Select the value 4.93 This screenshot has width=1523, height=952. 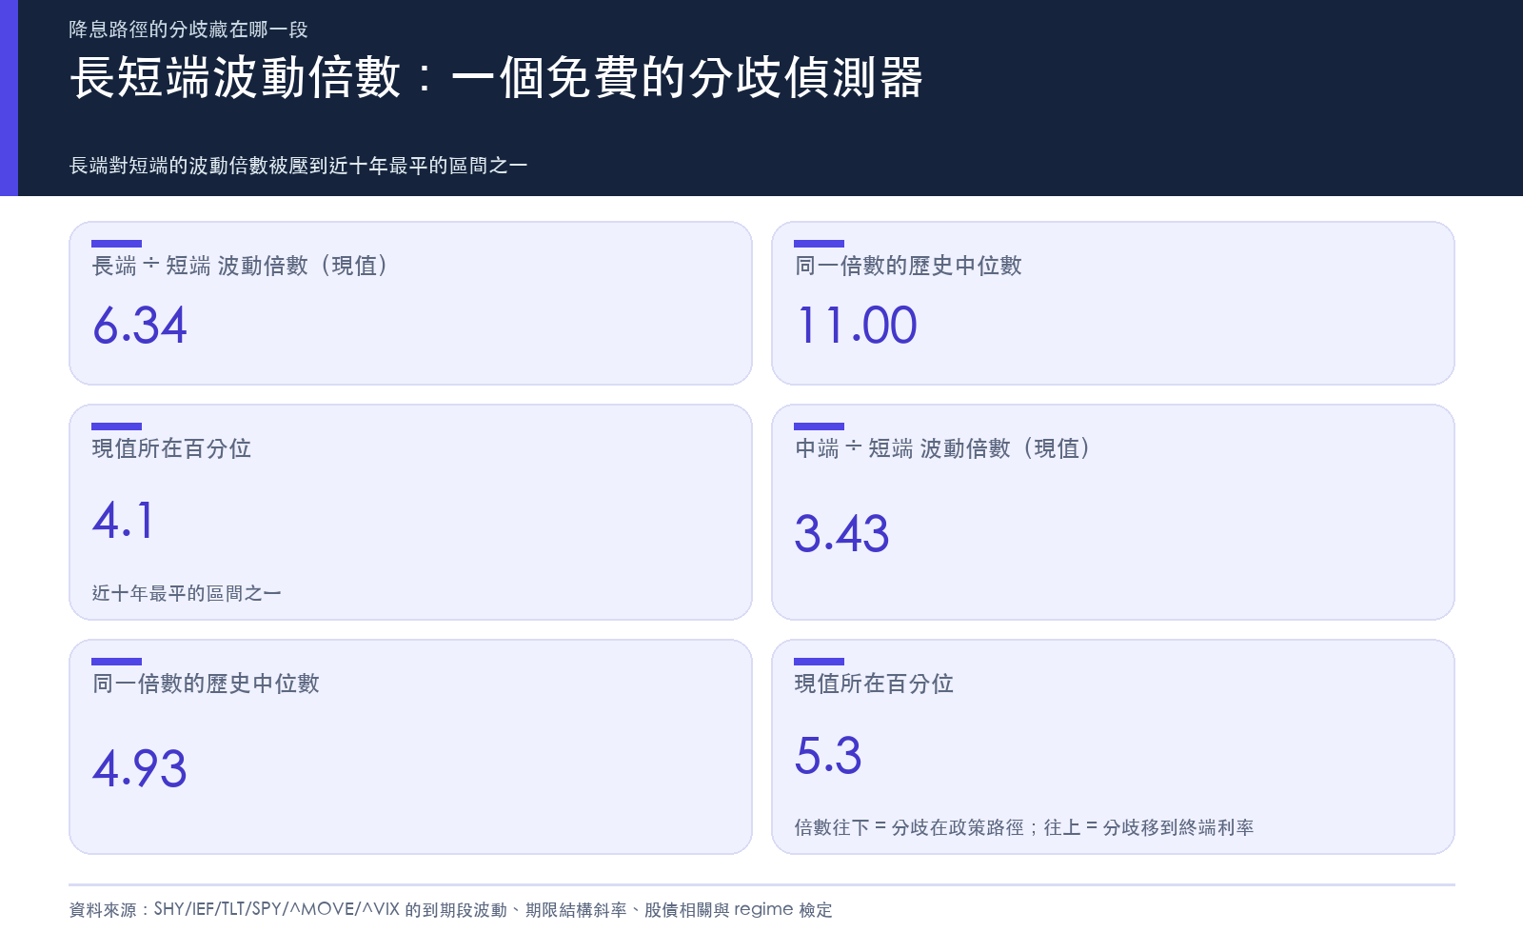coord(140,768)
